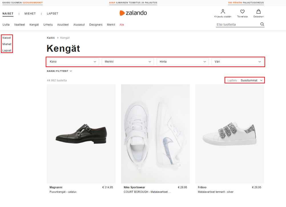Open the Väri color filter dropdown
Image resolution: width=286 pixels, height=207 pixels.
(x=238, y=62)
